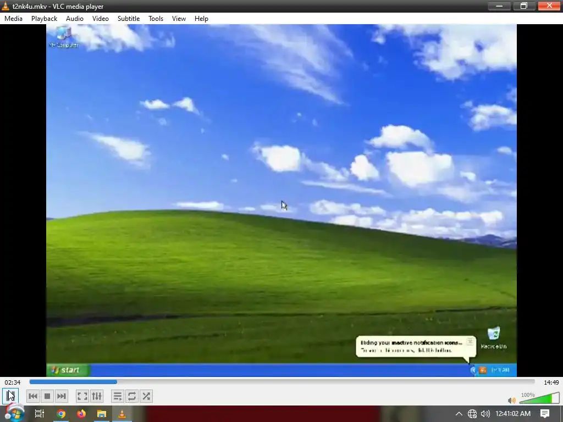Click Recycle Bin icon in the video
This screenshot has width=563, height=422.
pos(494,337)
